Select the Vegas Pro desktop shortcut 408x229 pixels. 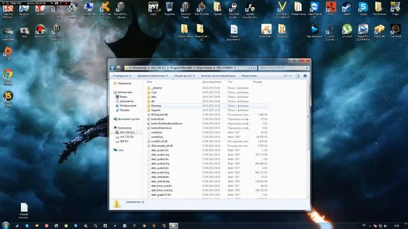[x=363, y=32]
